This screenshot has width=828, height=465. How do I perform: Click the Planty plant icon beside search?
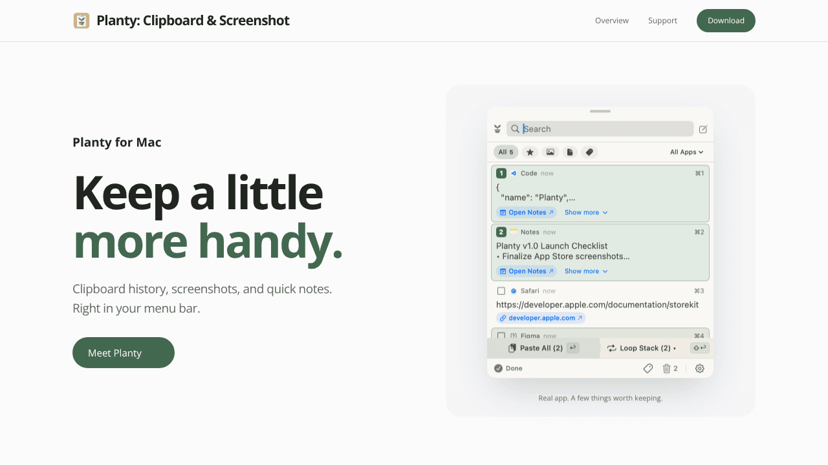click(x=497, y=129)
